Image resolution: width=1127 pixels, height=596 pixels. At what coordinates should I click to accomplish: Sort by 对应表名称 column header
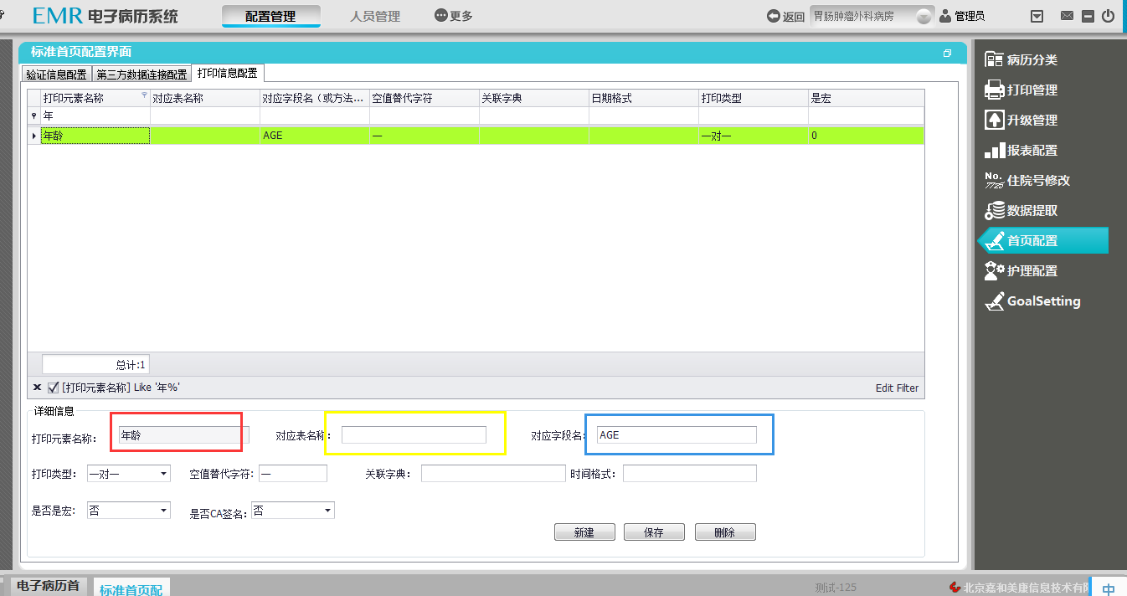click(x=204, y=98)
